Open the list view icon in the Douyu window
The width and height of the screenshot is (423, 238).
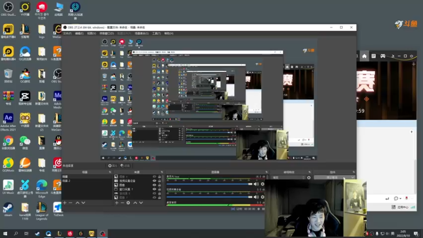[374, 56]
